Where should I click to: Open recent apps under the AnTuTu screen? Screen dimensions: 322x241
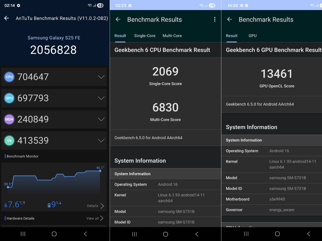coord(23,234)
